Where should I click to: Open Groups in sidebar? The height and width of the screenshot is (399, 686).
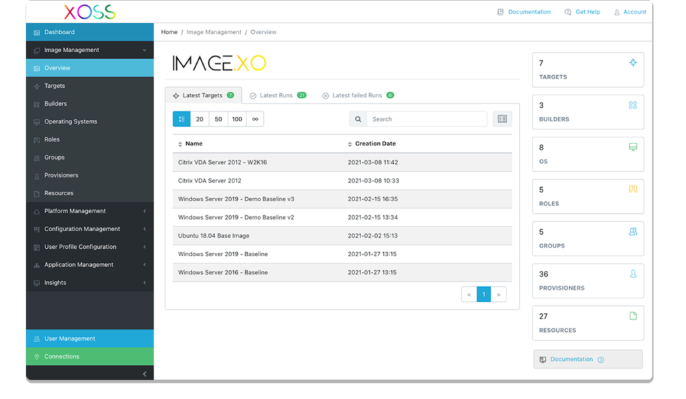coord(90,157)
